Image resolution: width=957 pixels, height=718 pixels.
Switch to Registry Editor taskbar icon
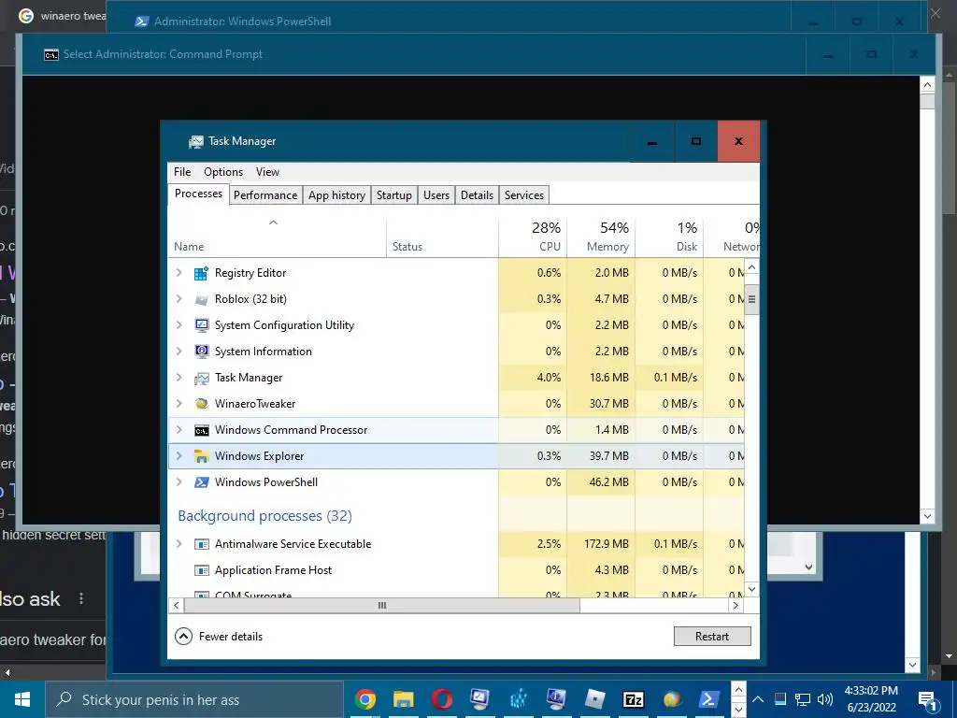pos(518,699)
